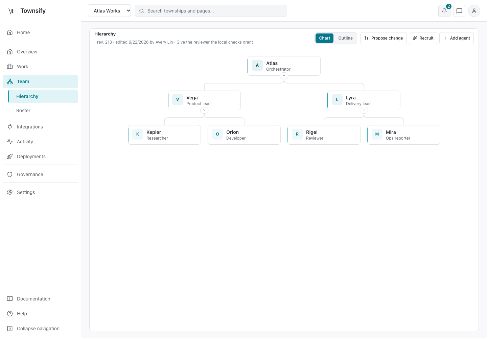Collapse children under Lyra node
487x338 pixels.
364,110
